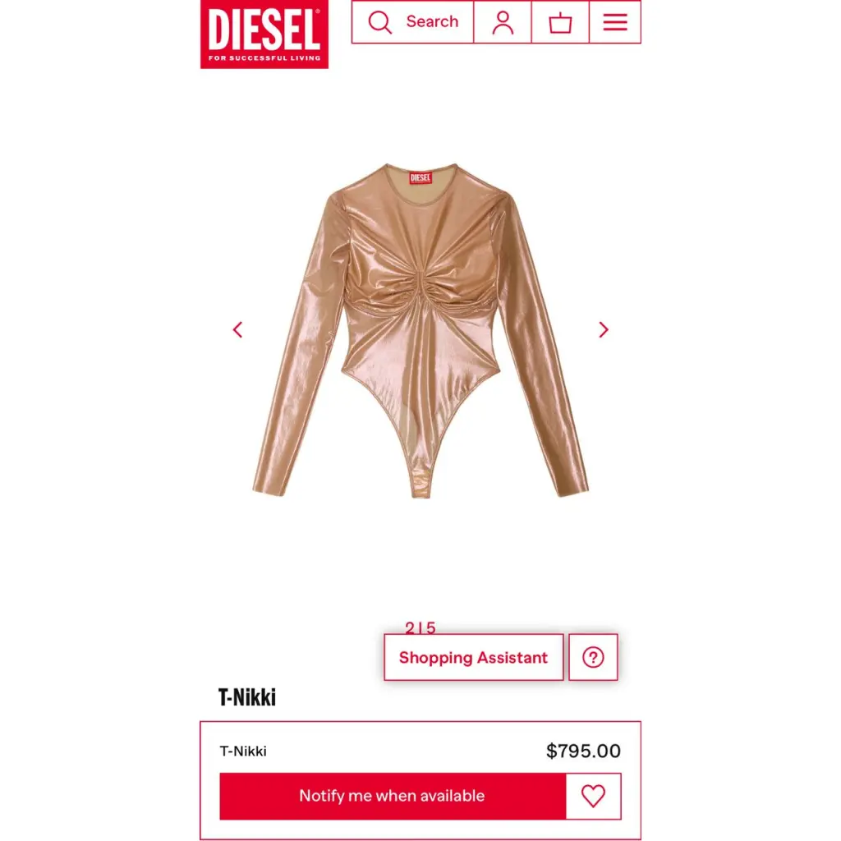Open the hamburger menu
This screenshot has height=841, width=841.
click(614, 22)
